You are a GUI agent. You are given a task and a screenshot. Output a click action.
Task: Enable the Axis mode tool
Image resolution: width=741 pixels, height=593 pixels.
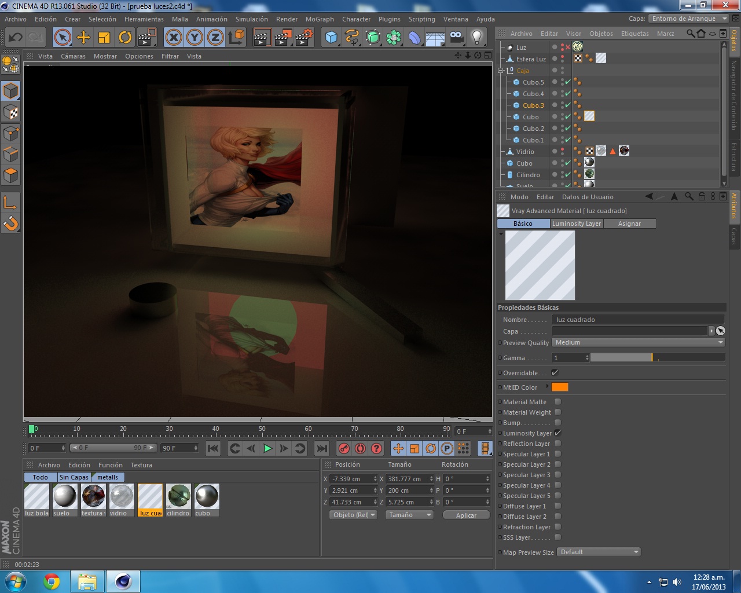pyautogui.click(x=11, y=203)
